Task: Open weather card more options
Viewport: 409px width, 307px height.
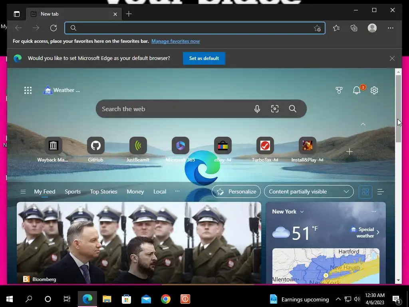Action: [x=374, y=211]
